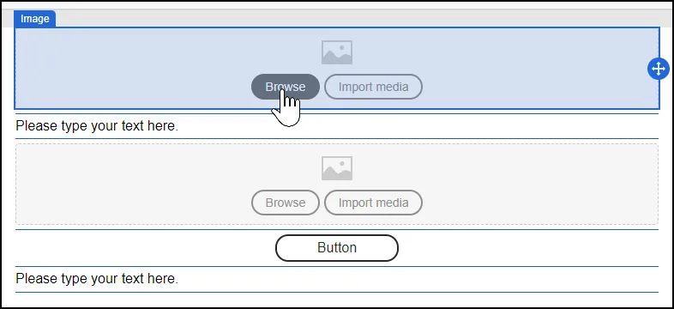Screen dimensions: 674x309
Task: Click the divider line under the last text line
Action: point(337,292)
